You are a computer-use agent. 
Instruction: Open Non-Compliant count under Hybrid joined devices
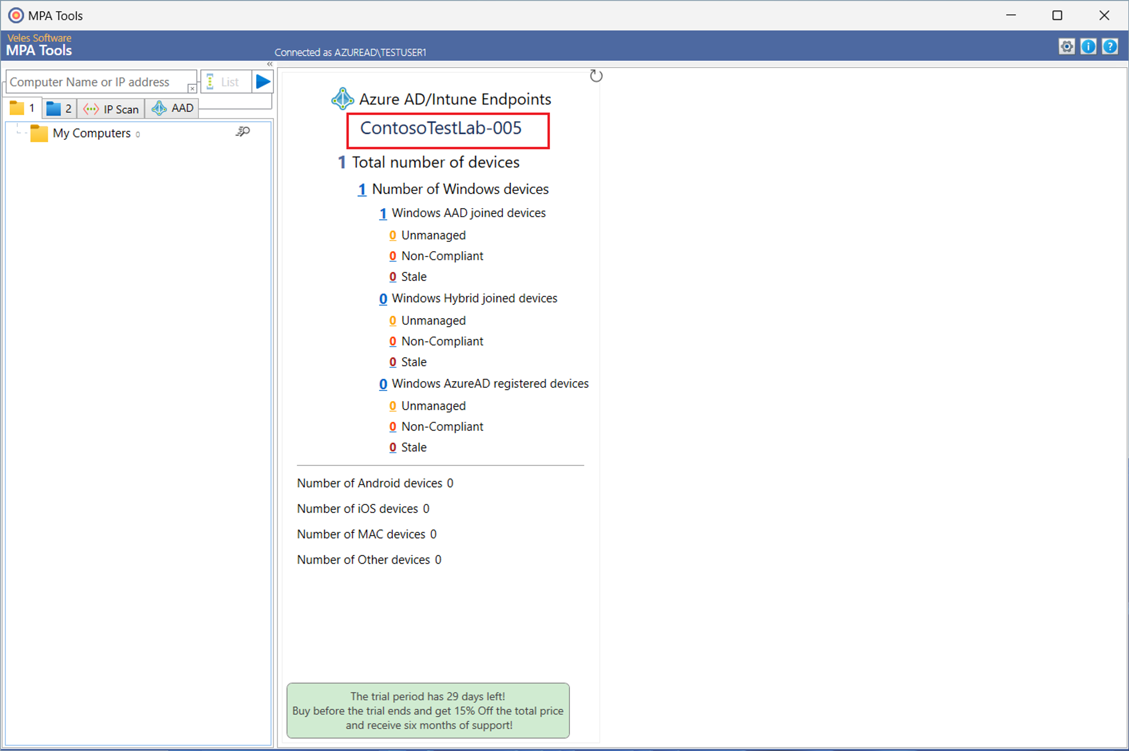[393, 341]
